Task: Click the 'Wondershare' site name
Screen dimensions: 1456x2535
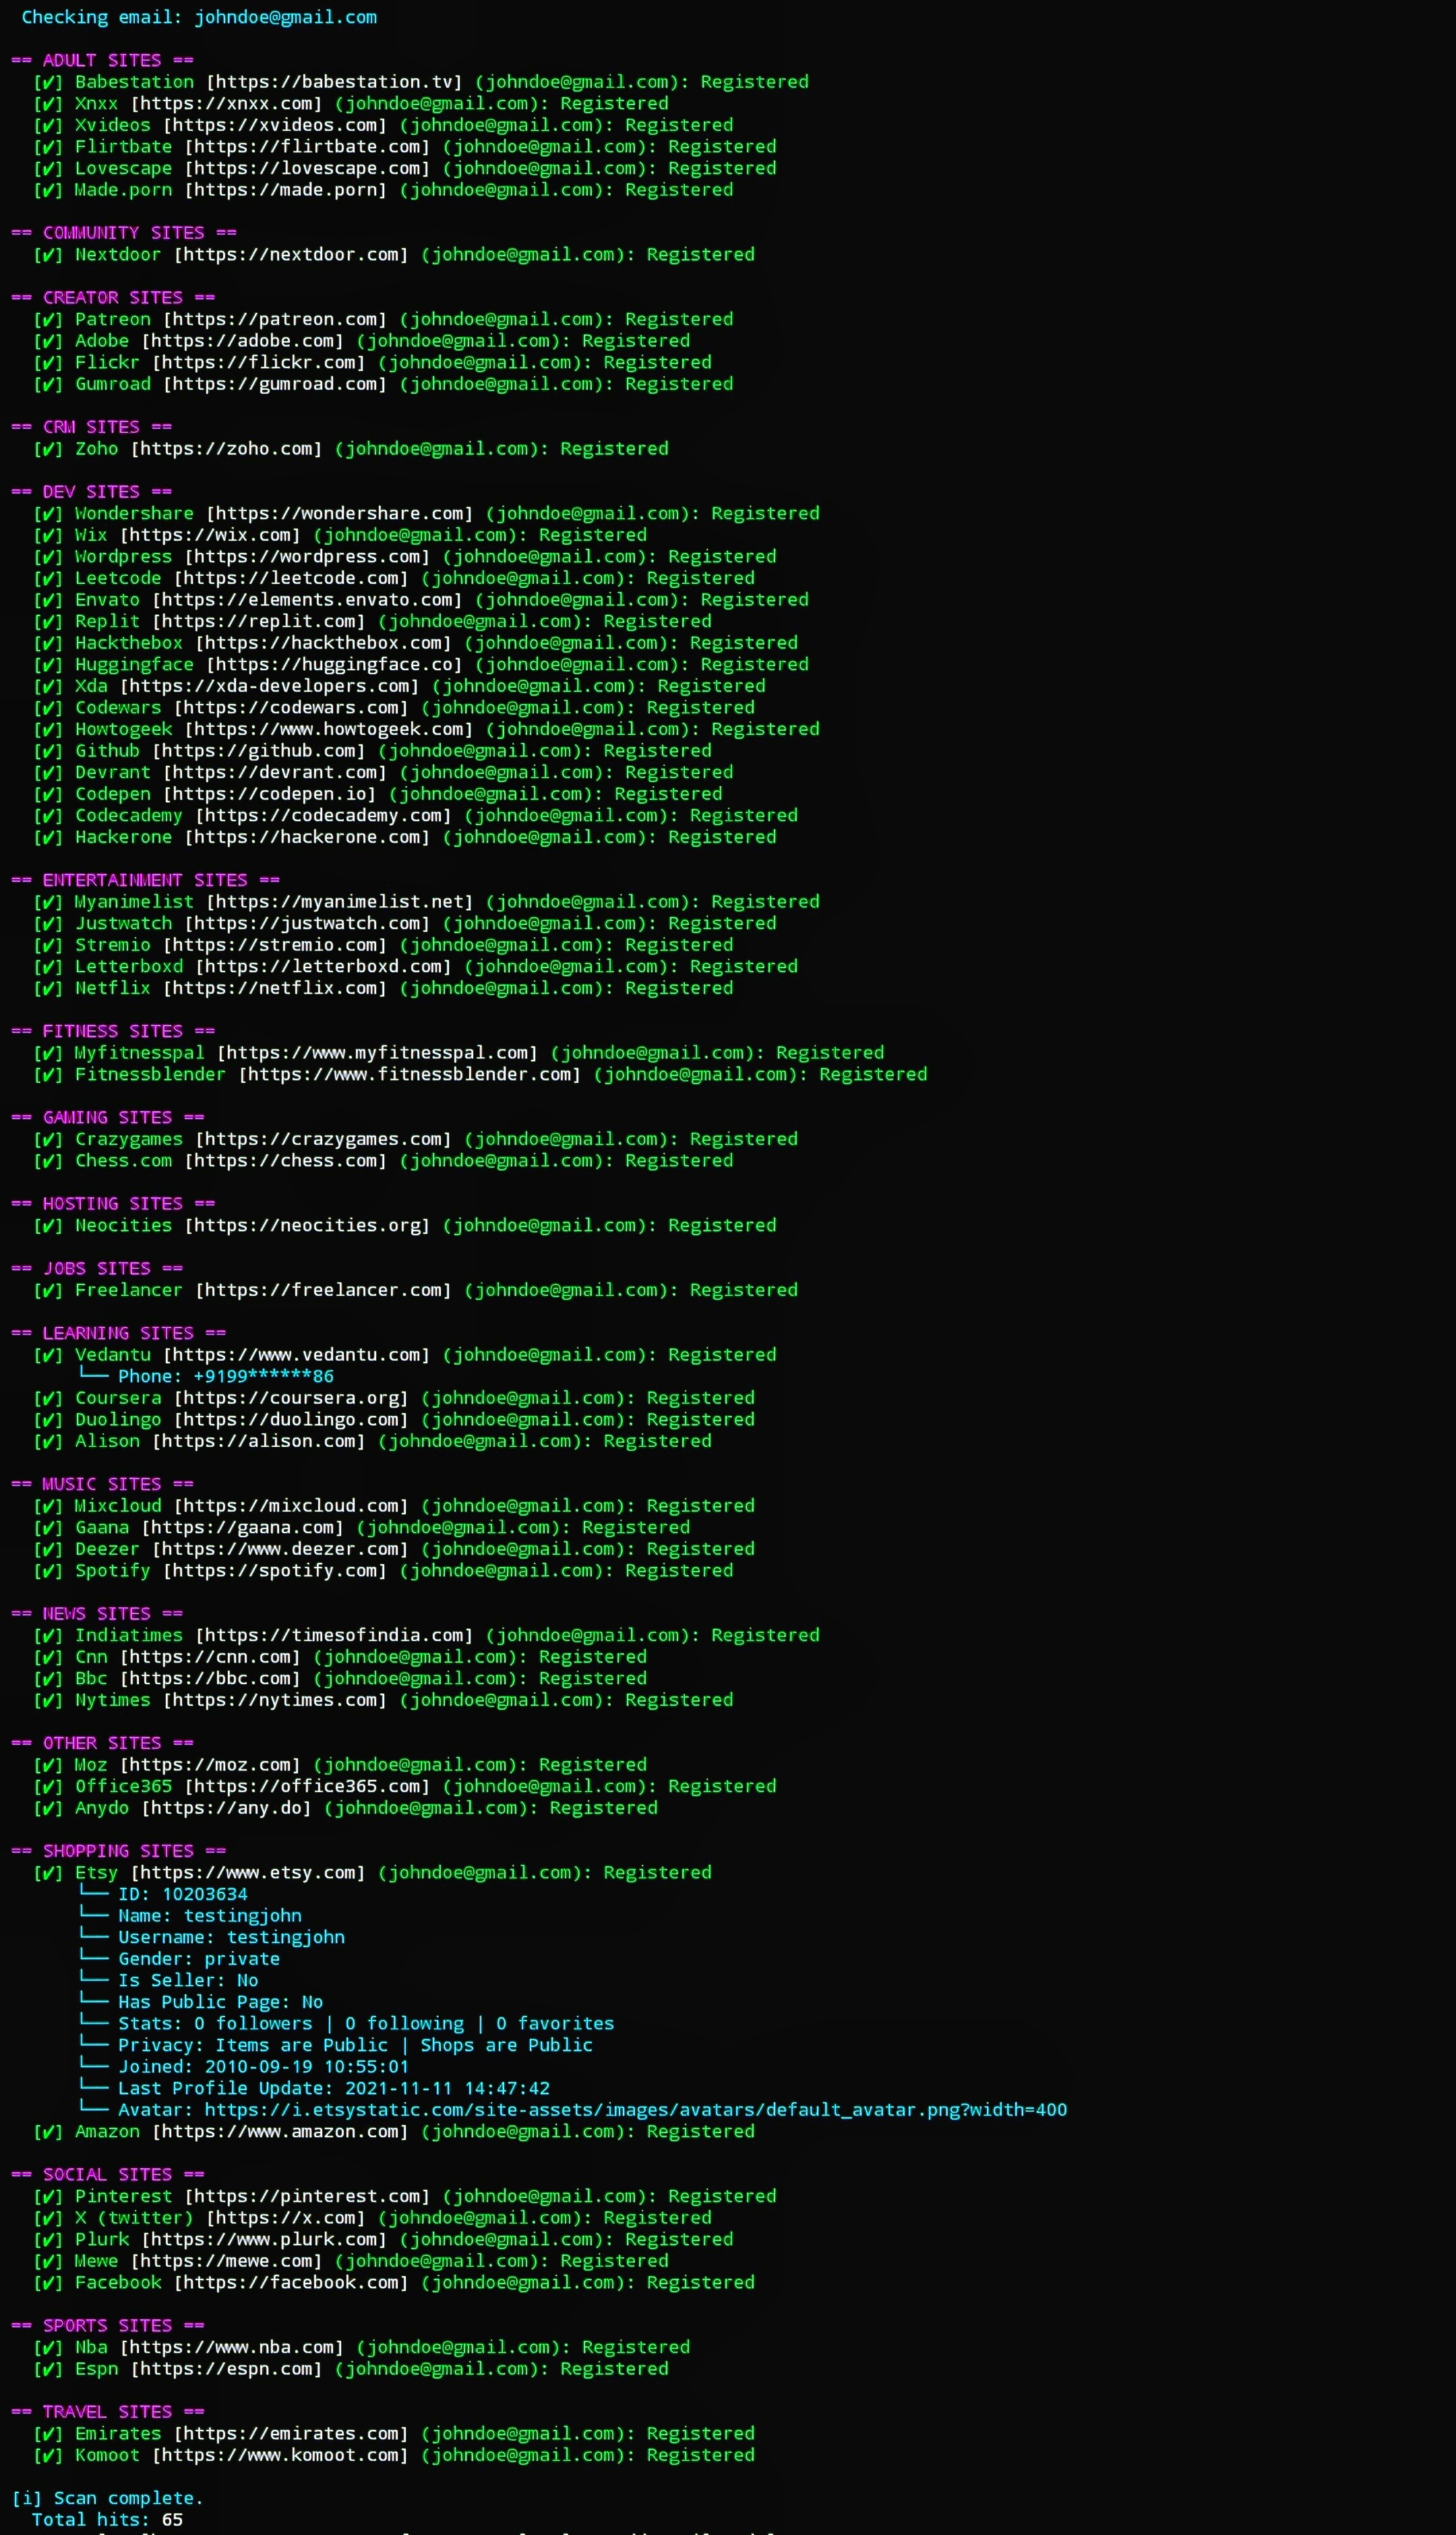Action: 134,513
